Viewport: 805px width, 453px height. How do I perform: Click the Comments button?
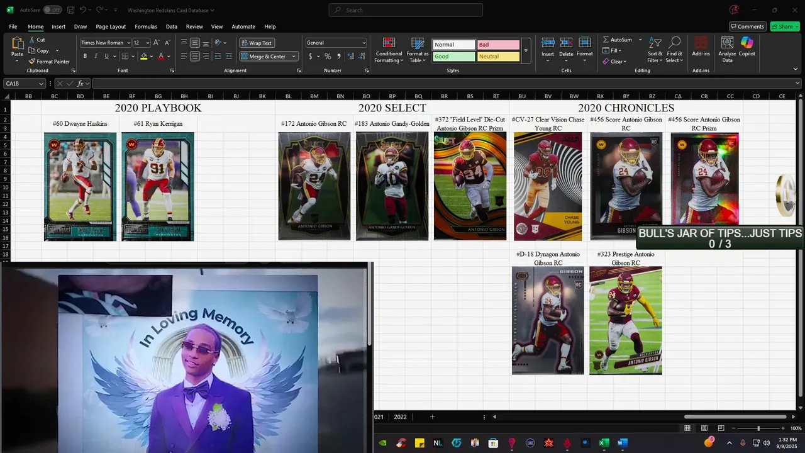tap(747, 26)
